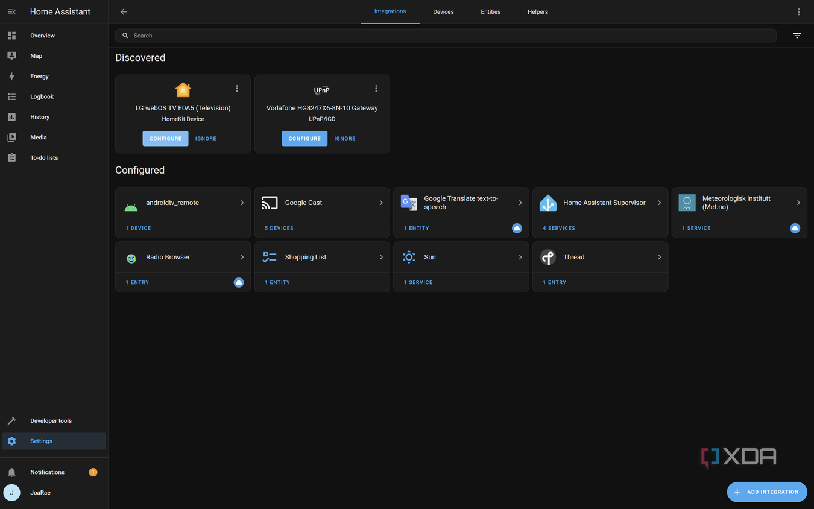Screen dimensions: 814x509
Task: Expand androidtv_remote integration chevron
Action: pyautogui.click(x=242, y=203)
